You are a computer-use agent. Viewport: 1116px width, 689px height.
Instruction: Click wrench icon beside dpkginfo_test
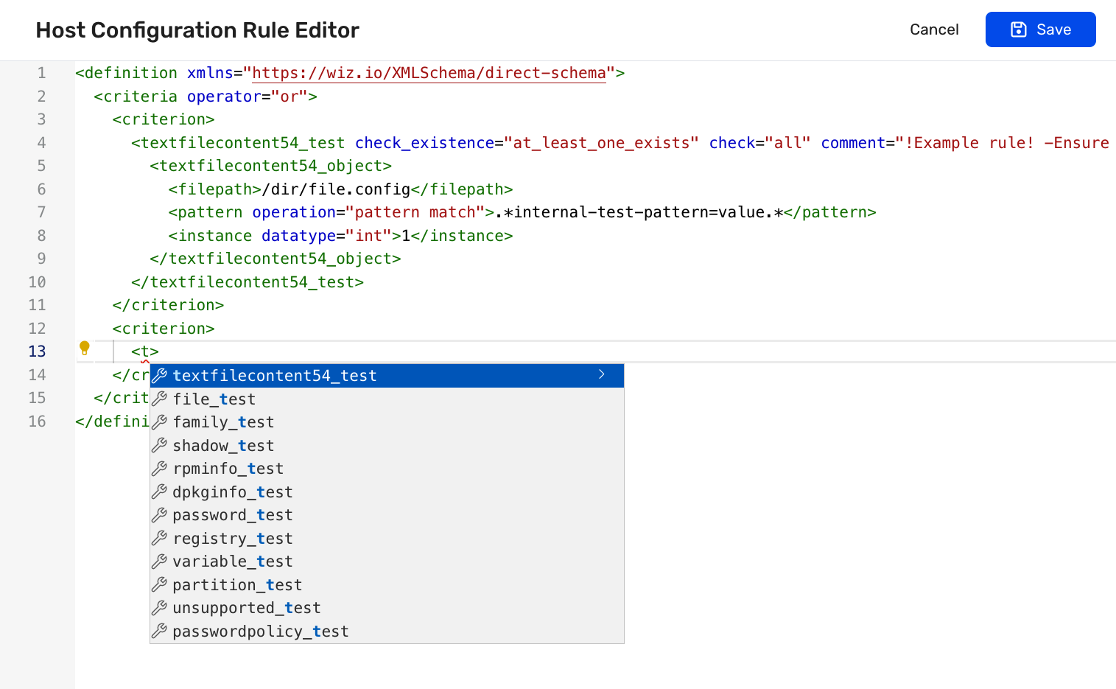(160, 492)
